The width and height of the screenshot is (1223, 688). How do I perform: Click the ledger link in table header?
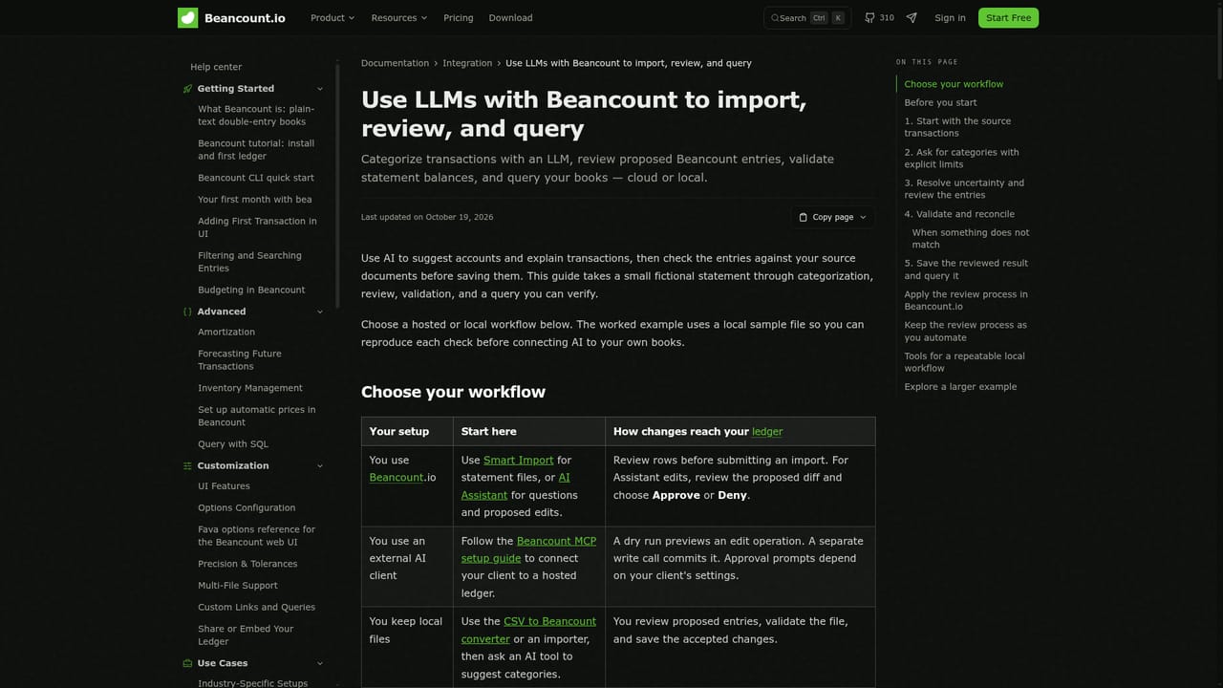tap(767, 431)
